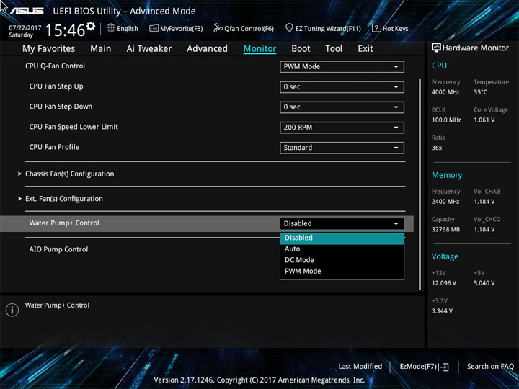Click the 5.040 V value
This screenshot has width=519, height=389.
tap(484, 283)
